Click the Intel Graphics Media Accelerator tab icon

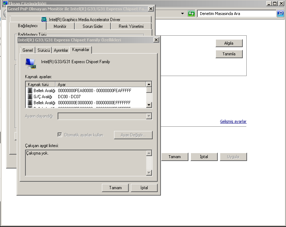coord(44,19)
